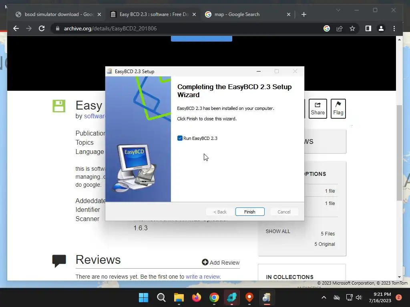This screenshot has width=410, height=307.
Task: Open the 5 Files link
Action: (x=328, y=233)
